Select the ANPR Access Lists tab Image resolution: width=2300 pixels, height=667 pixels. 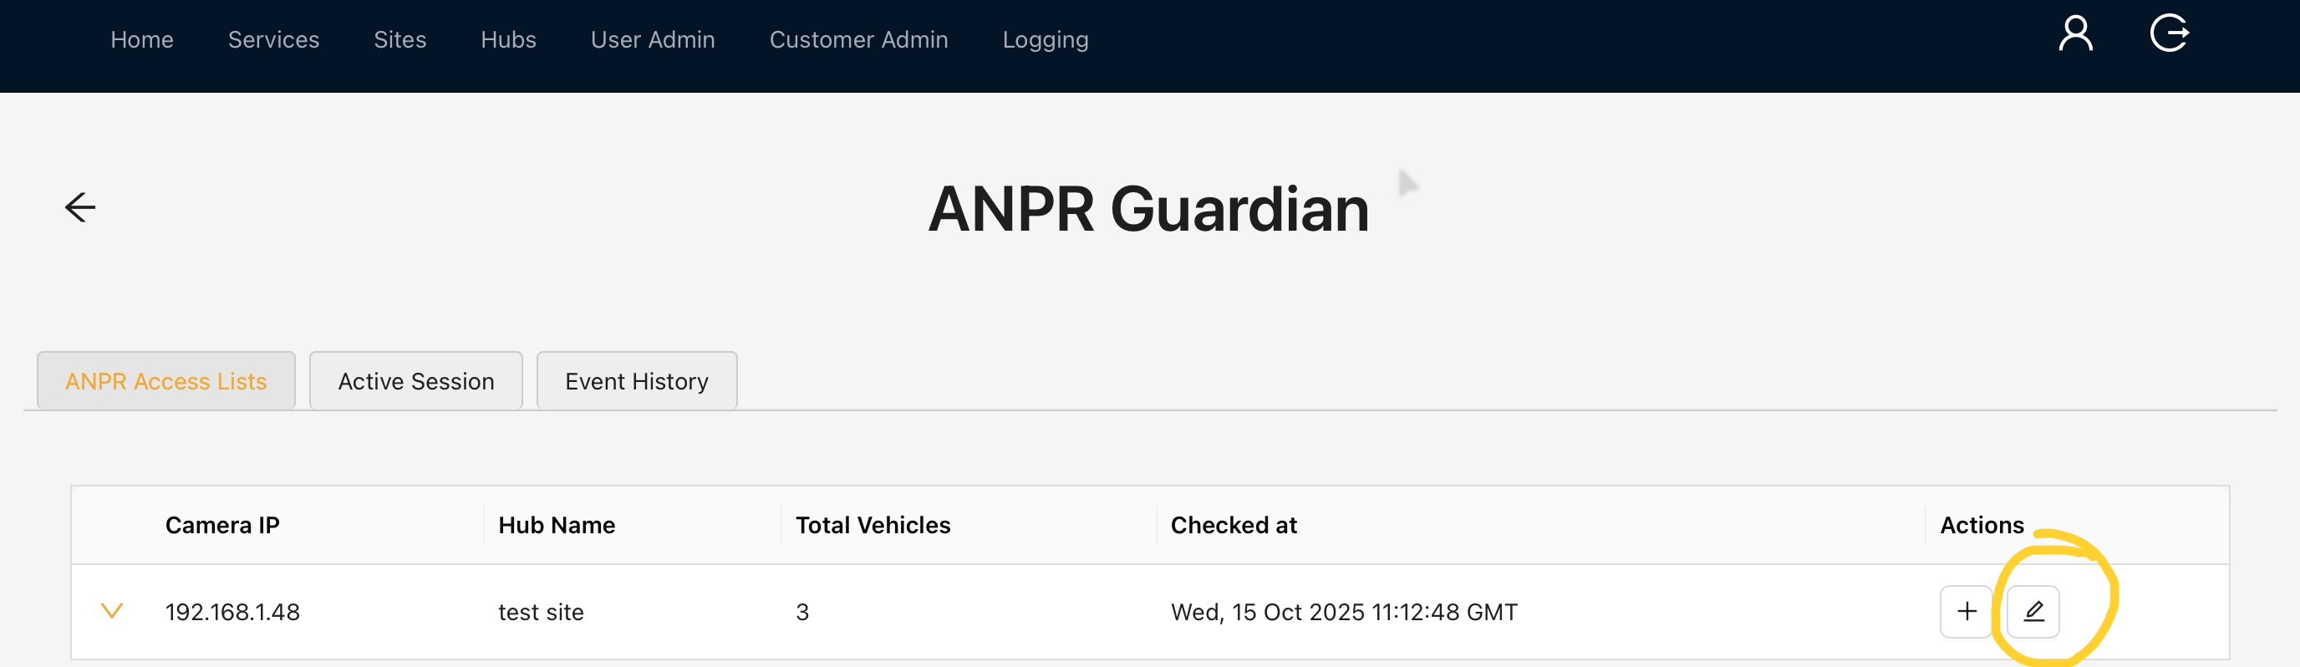(x=166, y=381)
